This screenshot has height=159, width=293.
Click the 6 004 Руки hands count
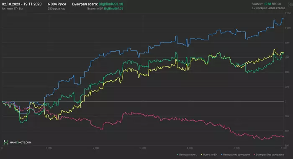[57, 4]
